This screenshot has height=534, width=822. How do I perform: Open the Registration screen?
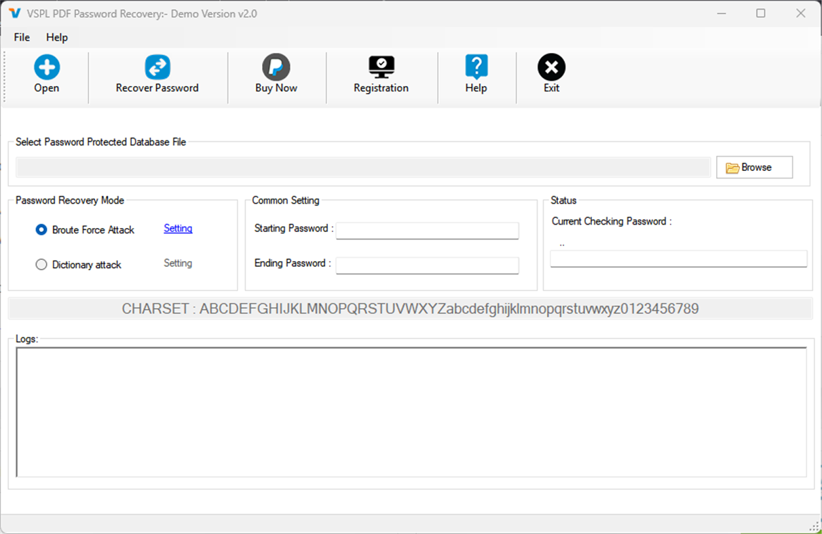381,73
